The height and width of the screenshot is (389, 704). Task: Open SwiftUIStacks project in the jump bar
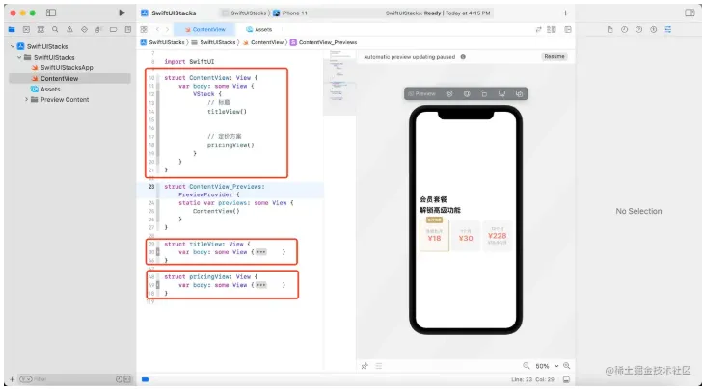pyautogui.click(x=163, y=42)
